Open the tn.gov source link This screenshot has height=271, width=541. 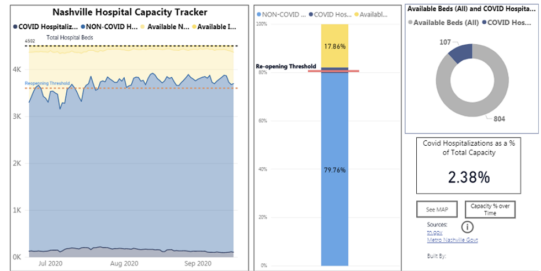434,232
